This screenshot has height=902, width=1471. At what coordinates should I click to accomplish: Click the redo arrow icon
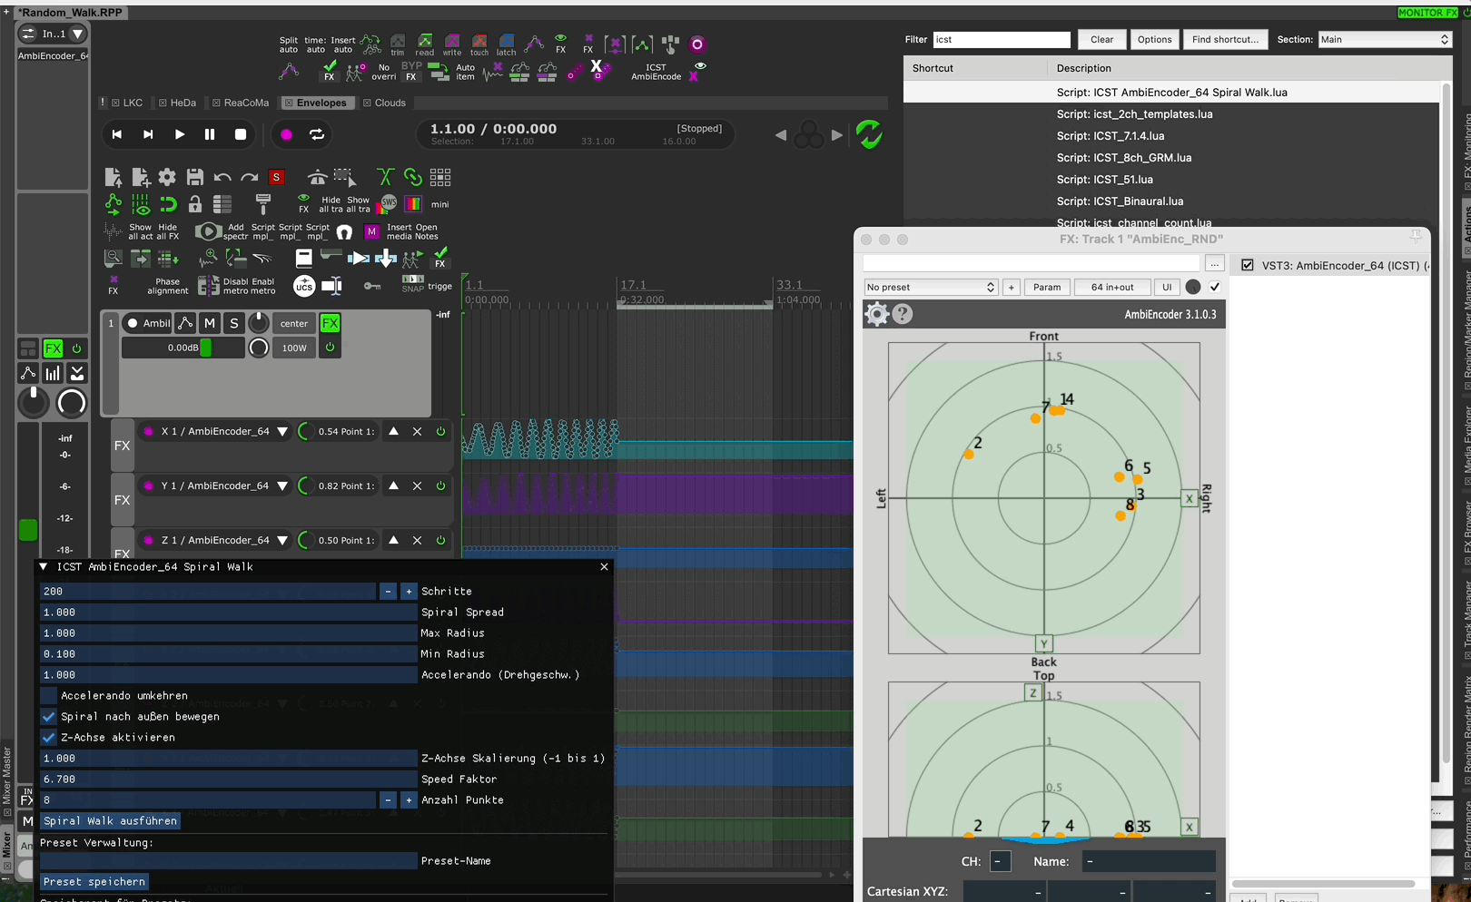[x=249, y=177]
